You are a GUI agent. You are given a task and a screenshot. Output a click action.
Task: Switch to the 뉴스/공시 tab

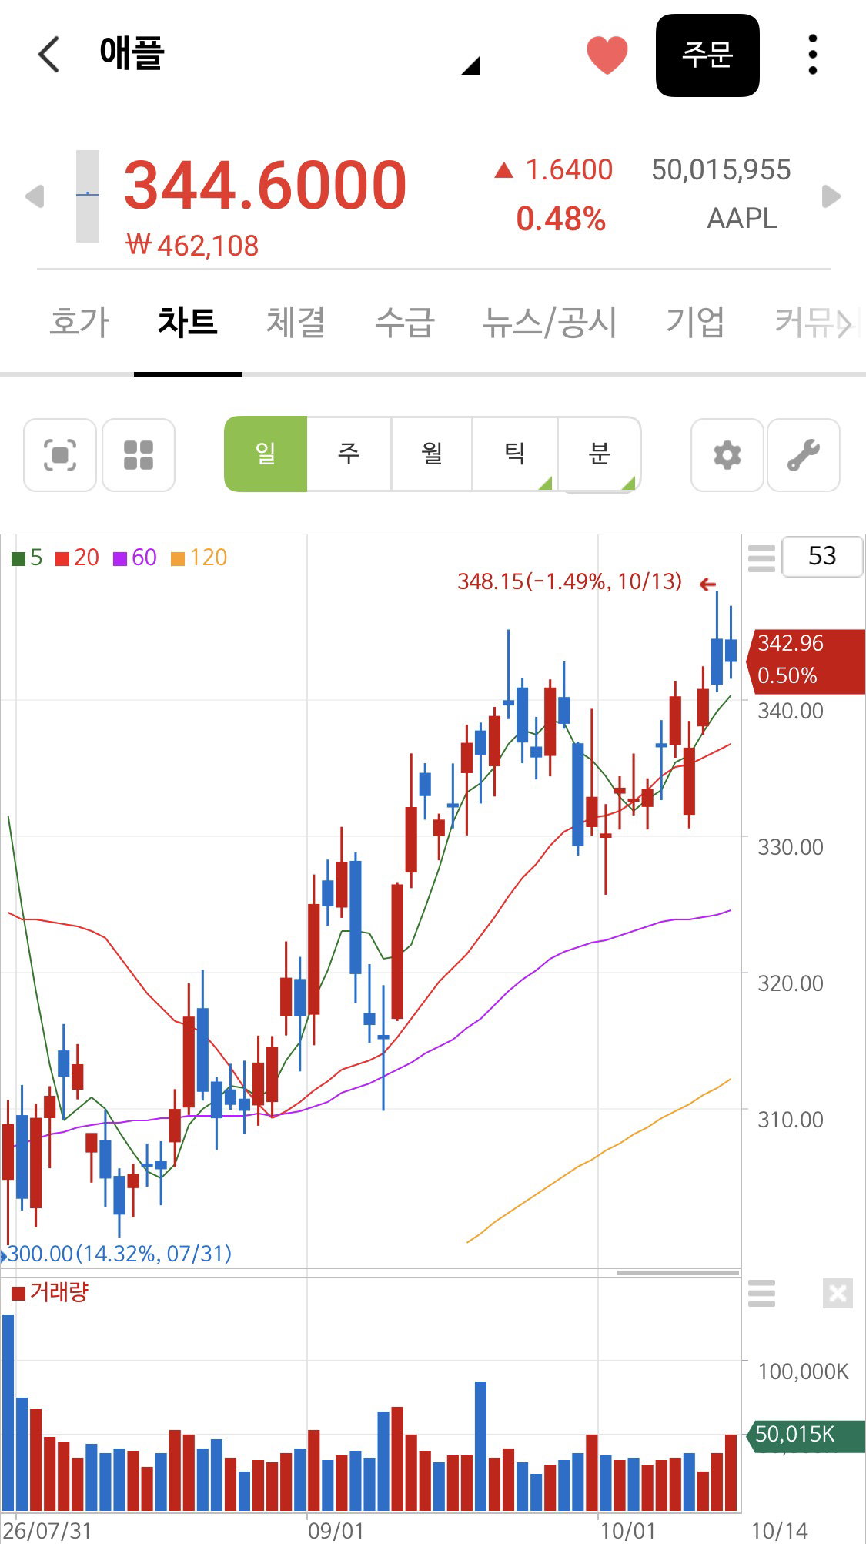coord(550,322)
